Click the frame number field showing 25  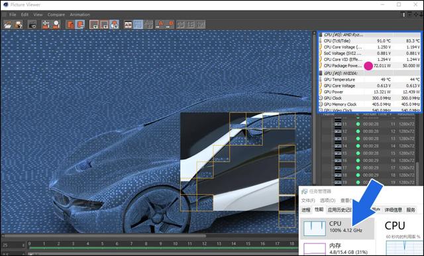(13, 245)
